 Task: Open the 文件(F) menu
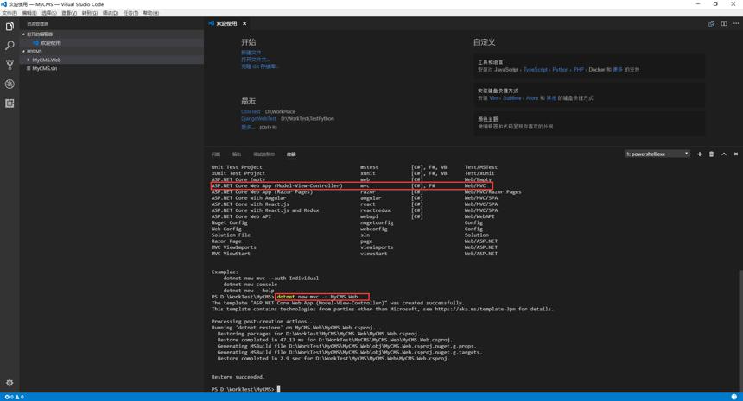[10, 13]
